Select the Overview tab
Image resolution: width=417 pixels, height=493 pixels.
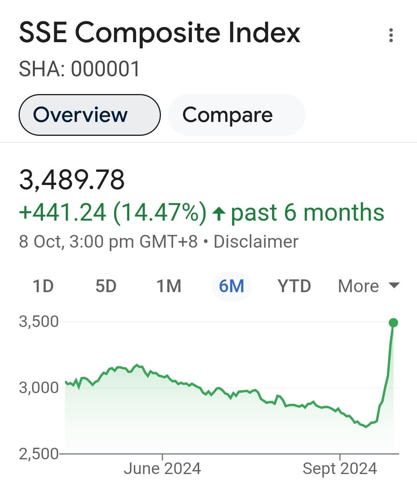point(90,115)
